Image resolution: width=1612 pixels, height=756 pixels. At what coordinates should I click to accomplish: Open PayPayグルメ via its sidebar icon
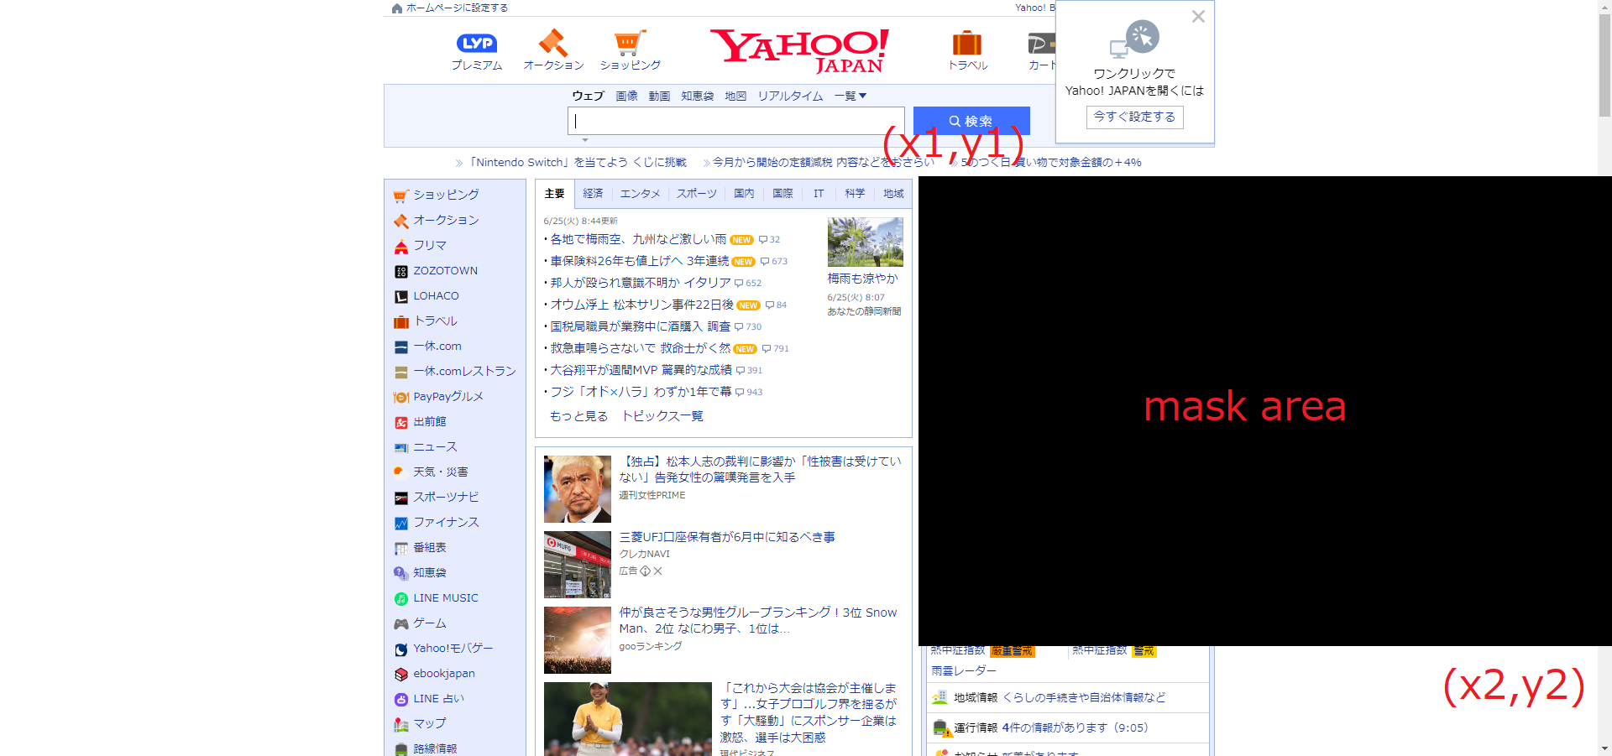(401, 396)
